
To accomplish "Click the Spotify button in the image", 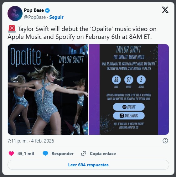I will 129,107.
